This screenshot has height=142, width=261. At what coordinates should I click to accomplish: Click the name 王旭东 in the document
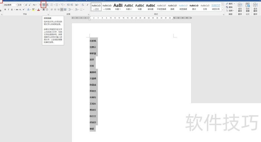click(x=93, y=104)
